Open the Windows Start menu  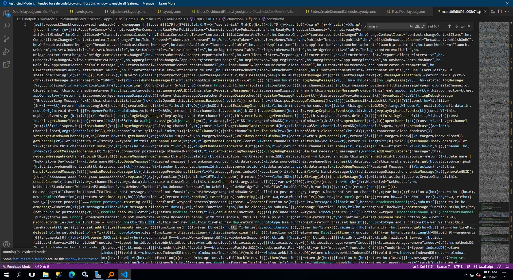[6, 275]
